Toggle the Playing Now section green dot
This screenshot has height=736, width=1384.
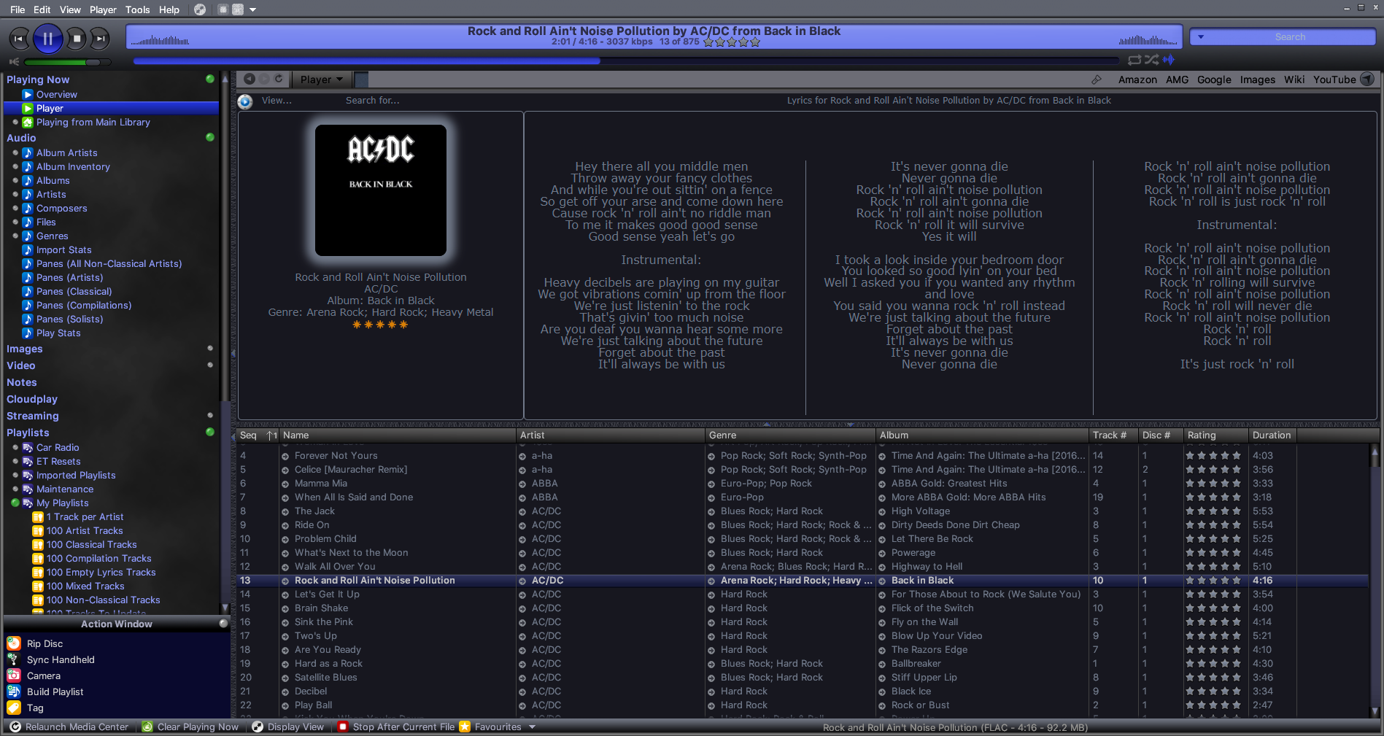210,79
